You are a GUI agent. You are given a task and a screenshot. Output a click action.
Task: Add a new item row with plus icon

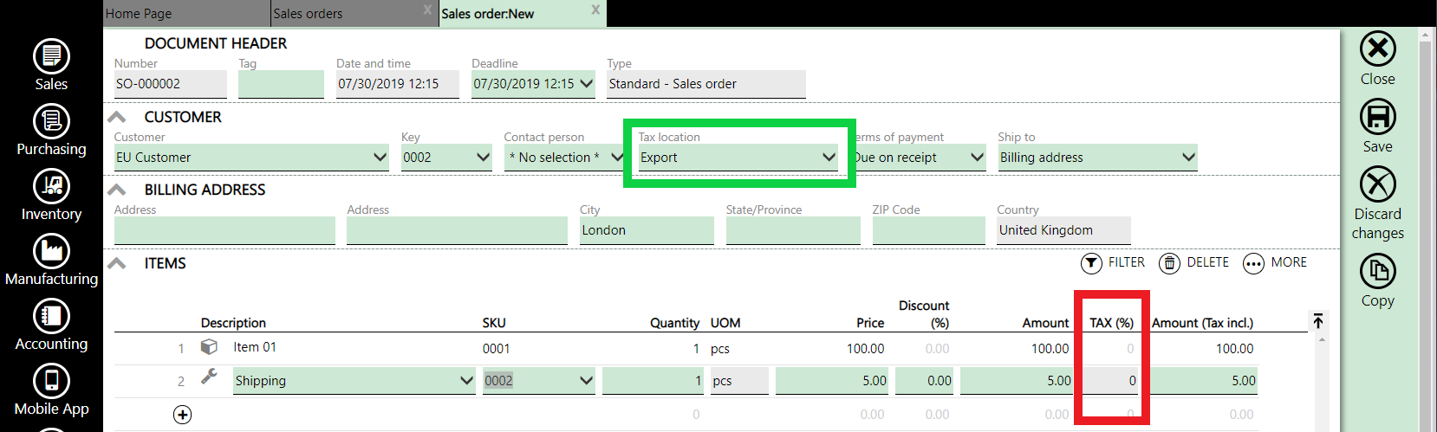pyautogui.click(x=182, y=415)
